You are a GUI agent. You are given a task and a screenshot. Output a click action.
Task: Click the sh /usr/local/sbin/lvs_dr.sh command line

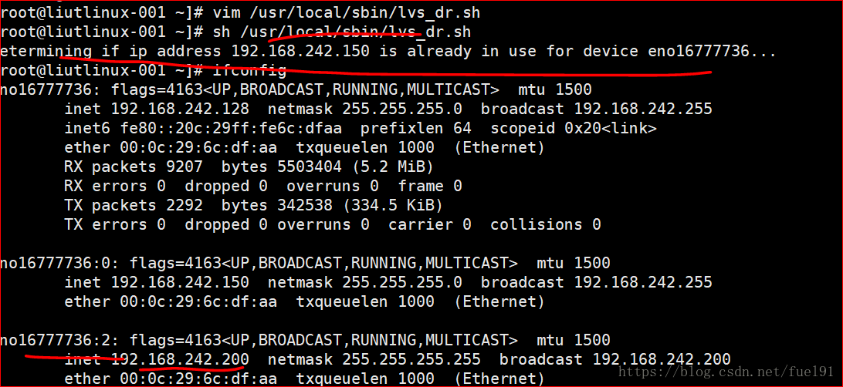[x=235, y=32]
